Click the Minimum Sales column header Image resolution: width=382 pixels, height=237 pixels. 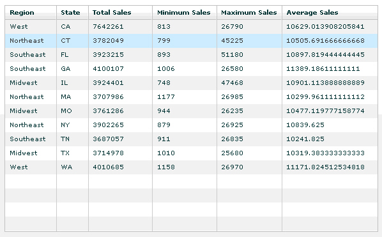(185, 12)
